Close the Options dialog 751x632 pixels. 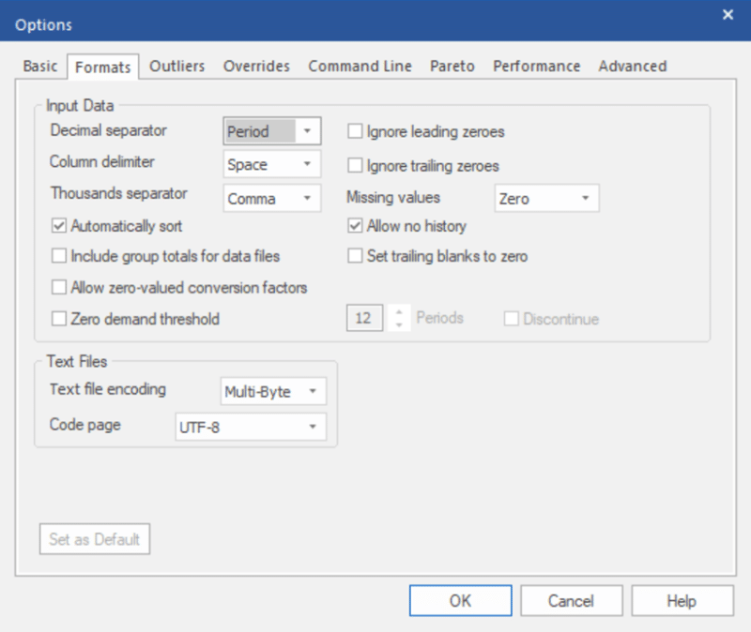coord(728,15)
